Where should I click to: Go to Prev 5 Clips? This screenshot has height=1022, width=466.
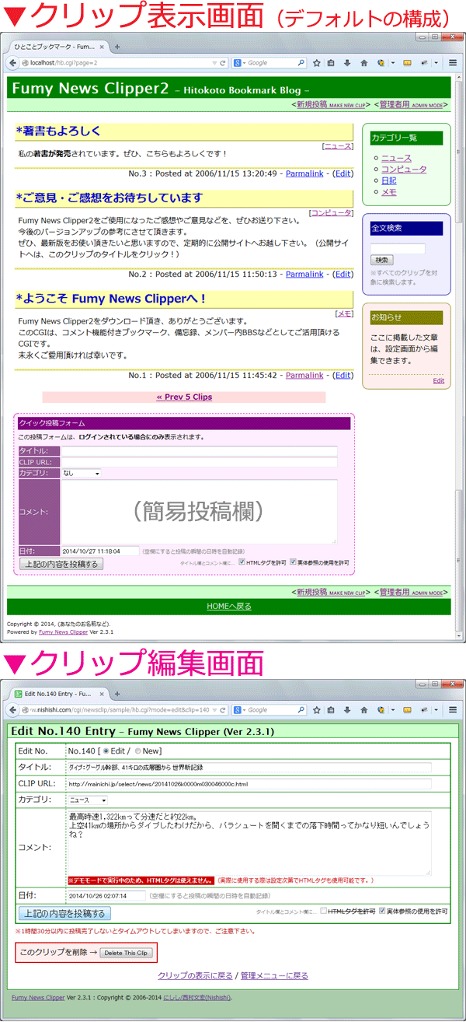(184, 397)
